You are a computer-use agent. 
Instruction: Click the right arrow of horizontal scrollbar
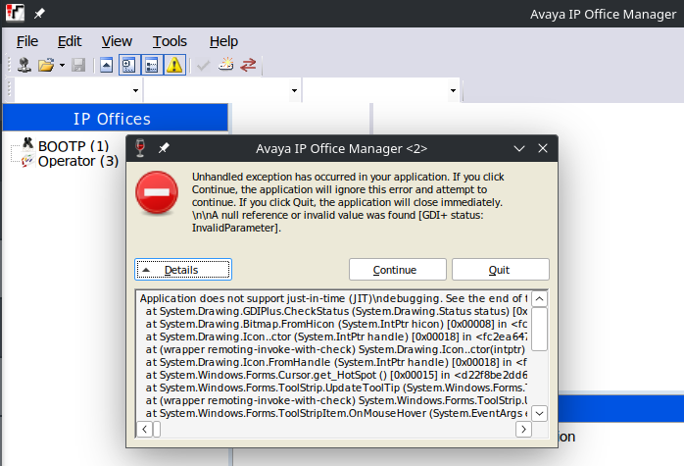pos(523,430)
